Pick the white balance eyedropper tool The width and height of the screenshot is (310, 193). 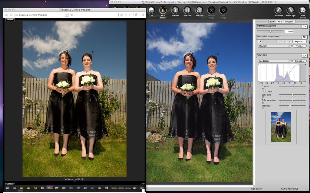(x=260, y=42)
